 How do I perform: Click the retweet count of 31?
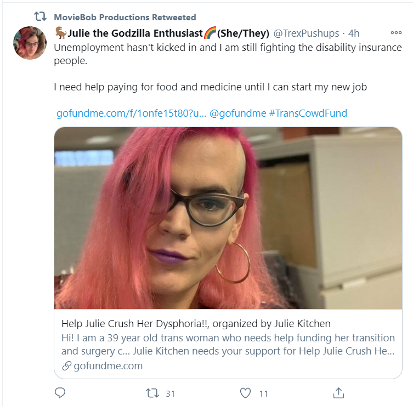(x=170, y=393)
